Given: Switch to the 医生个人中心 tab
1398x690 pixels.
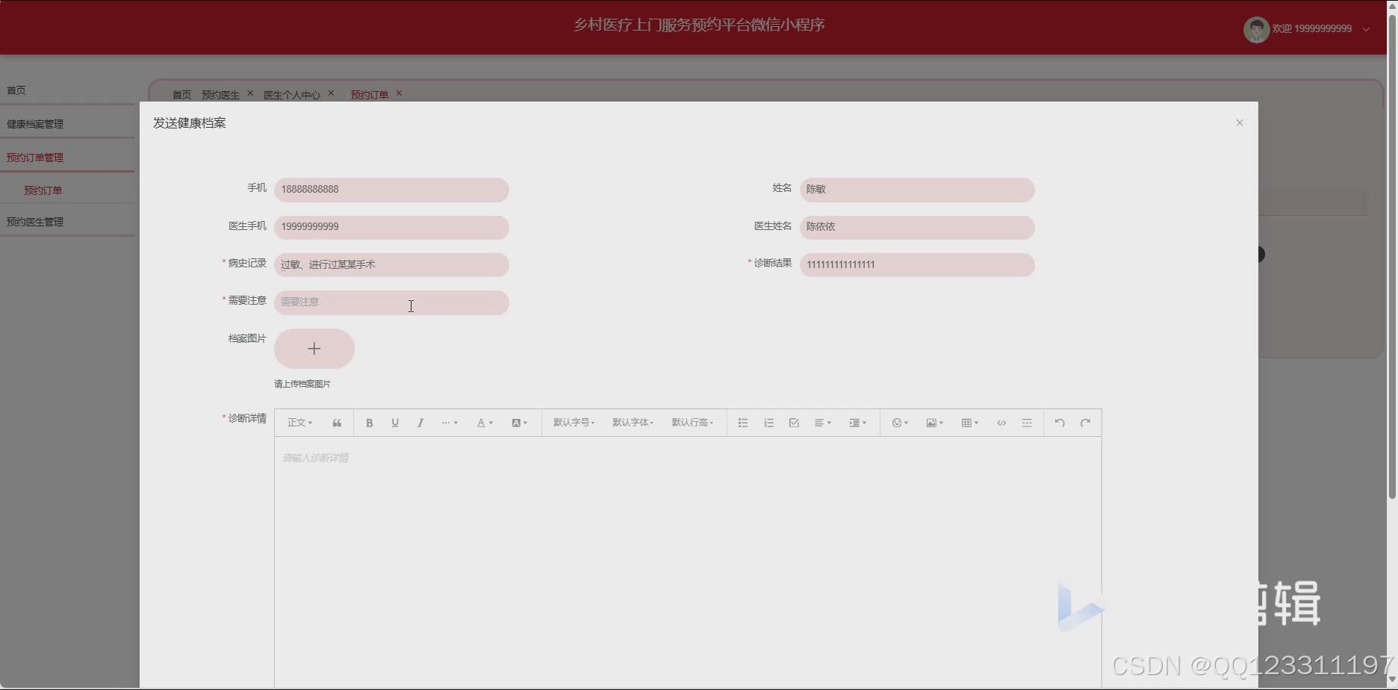Looking at the screenshot, I should 292,95.
